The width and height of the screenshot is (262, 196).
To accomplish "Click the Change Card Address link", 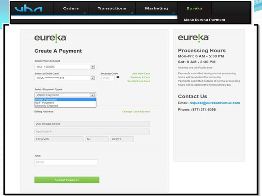I will click(136, 112).
